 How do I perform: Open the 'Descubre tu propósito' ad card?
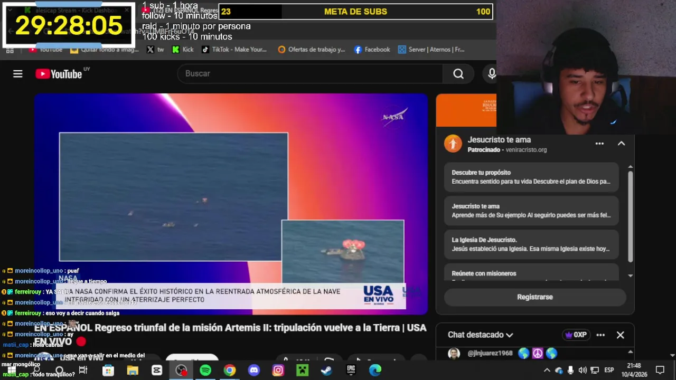point(531,177)
